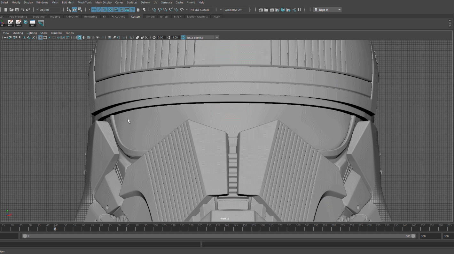Screen dimensions: 454x254
Task: Open the Node Editor shelf icon
Action: click(x=41, y=23)
